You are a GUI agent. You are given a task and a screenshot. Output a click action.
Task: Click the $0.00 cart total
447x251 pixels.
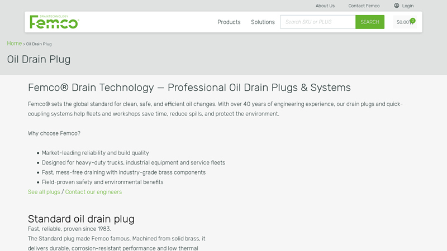[402, 22]
